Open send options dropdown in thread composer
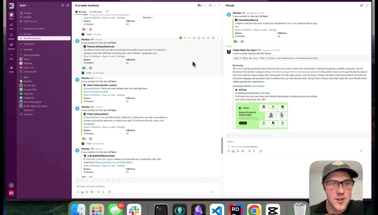 [x=366, y=151]
